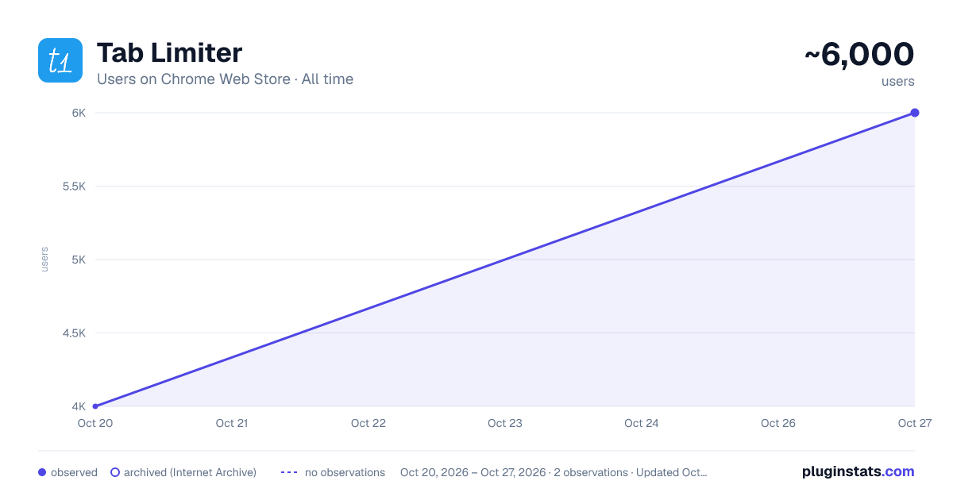Click the 'no observations' legend label

[345, 472]
